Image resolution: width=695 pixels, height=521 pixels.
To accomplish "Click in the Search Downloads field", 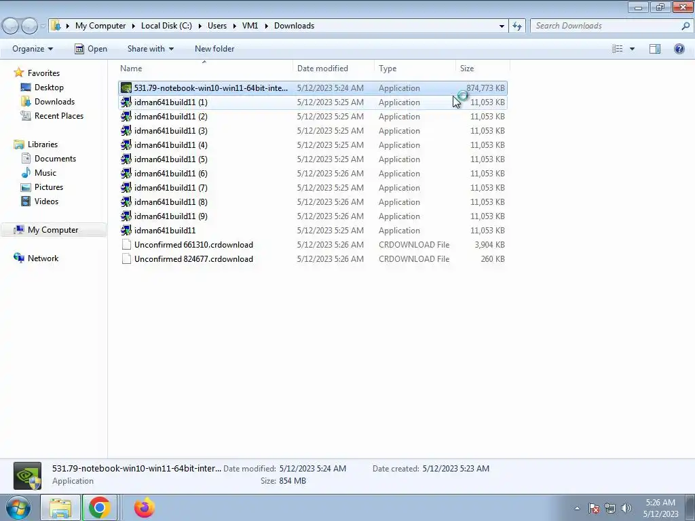I will (606, 26).
